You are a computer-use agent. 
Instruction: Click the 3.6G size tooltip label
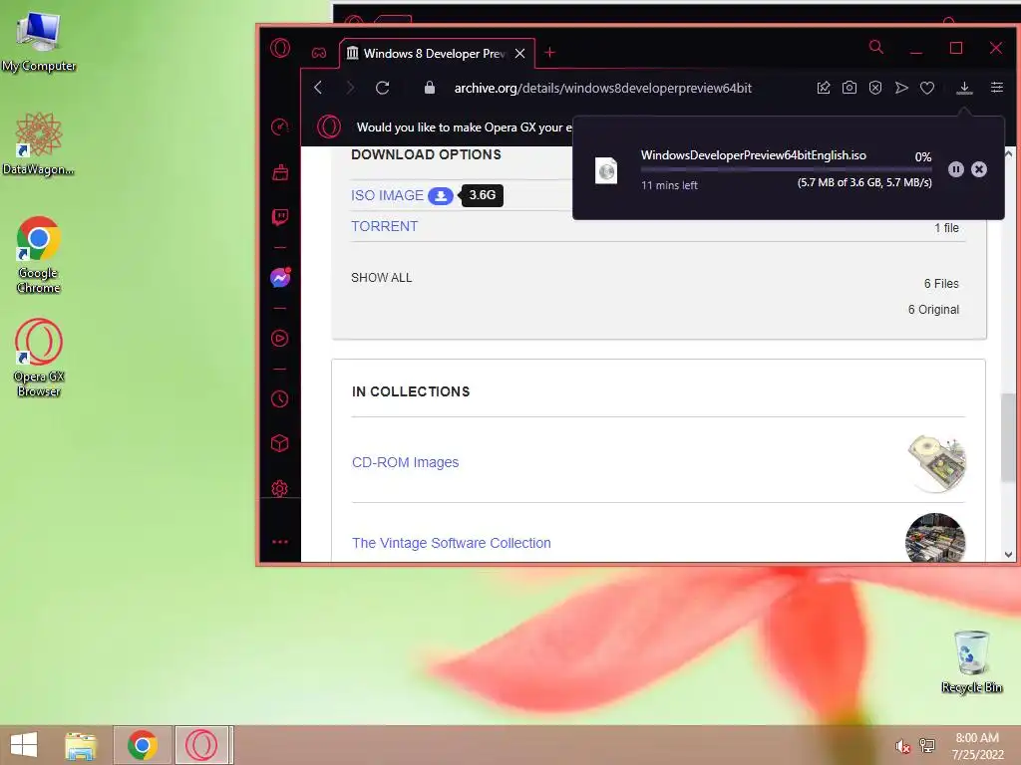tap(483, 195)
